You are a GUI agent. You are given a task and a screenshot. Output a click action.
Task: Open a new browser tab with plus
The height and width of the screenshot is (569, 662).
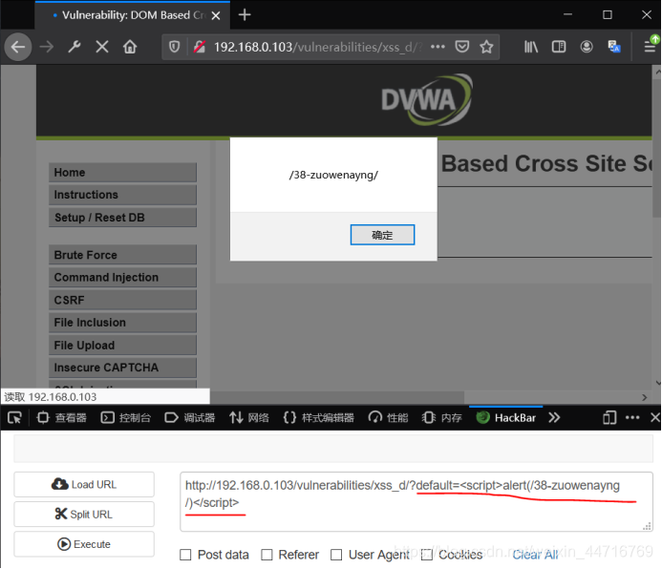click(x=245, y=15)
